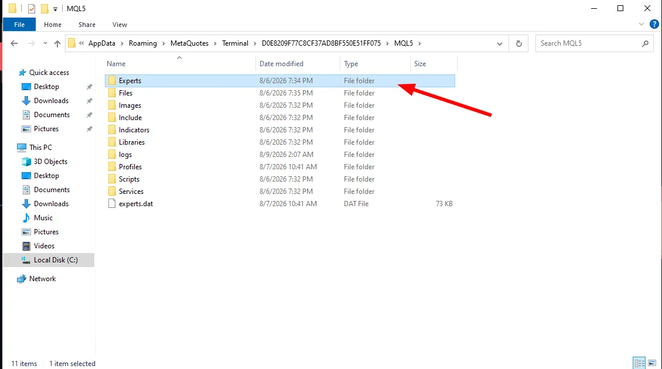Switch to the large icons view layout
The image size is (662, 369).
coord(652,363)
